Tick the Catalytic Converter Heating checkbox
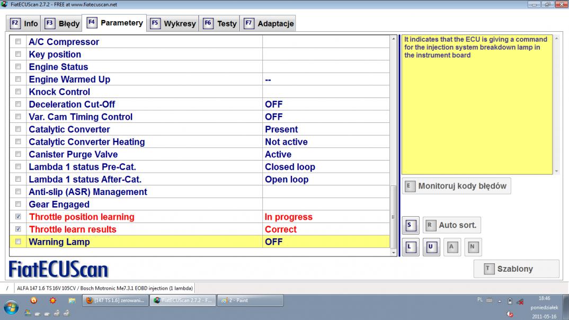The height and width of the screenshot is (320, 569). click(18, 142)
